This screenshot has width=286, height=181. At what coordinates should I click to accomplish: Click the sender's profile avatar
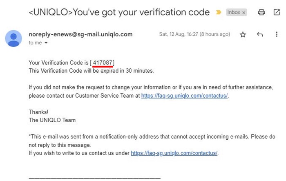pos(13,38)
